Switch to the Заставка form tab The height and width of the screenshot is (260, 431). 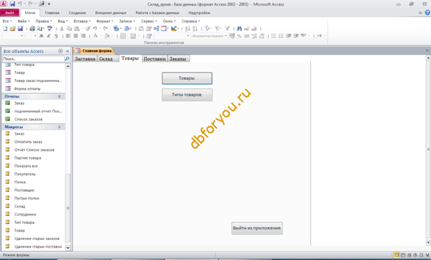tap(85, 59)
